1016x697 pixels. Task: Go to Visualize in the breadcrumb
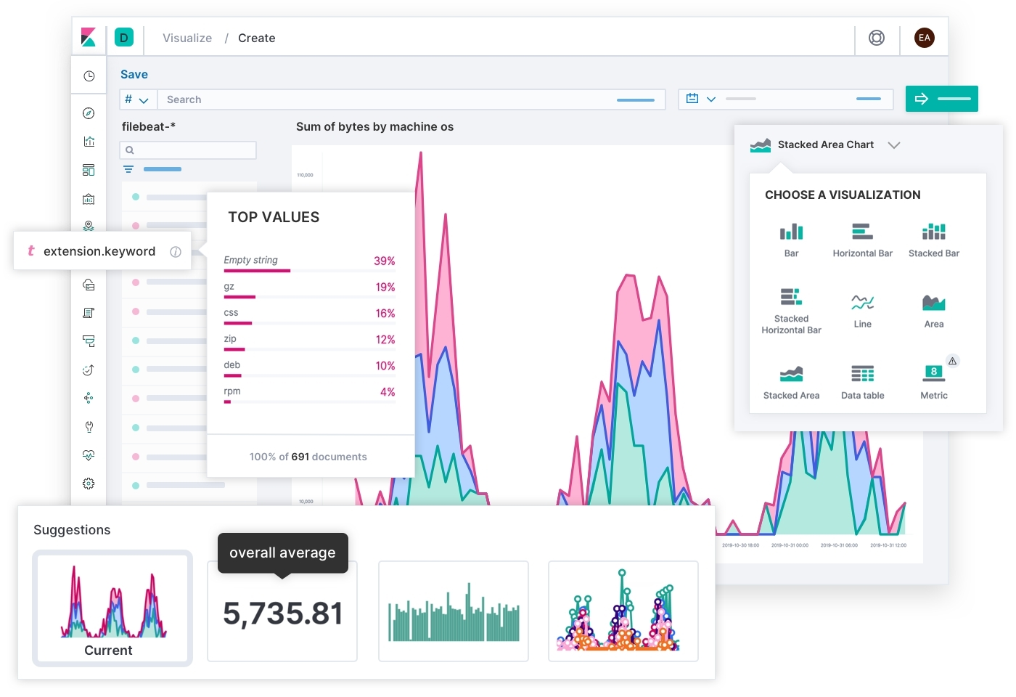click(187, 38)
